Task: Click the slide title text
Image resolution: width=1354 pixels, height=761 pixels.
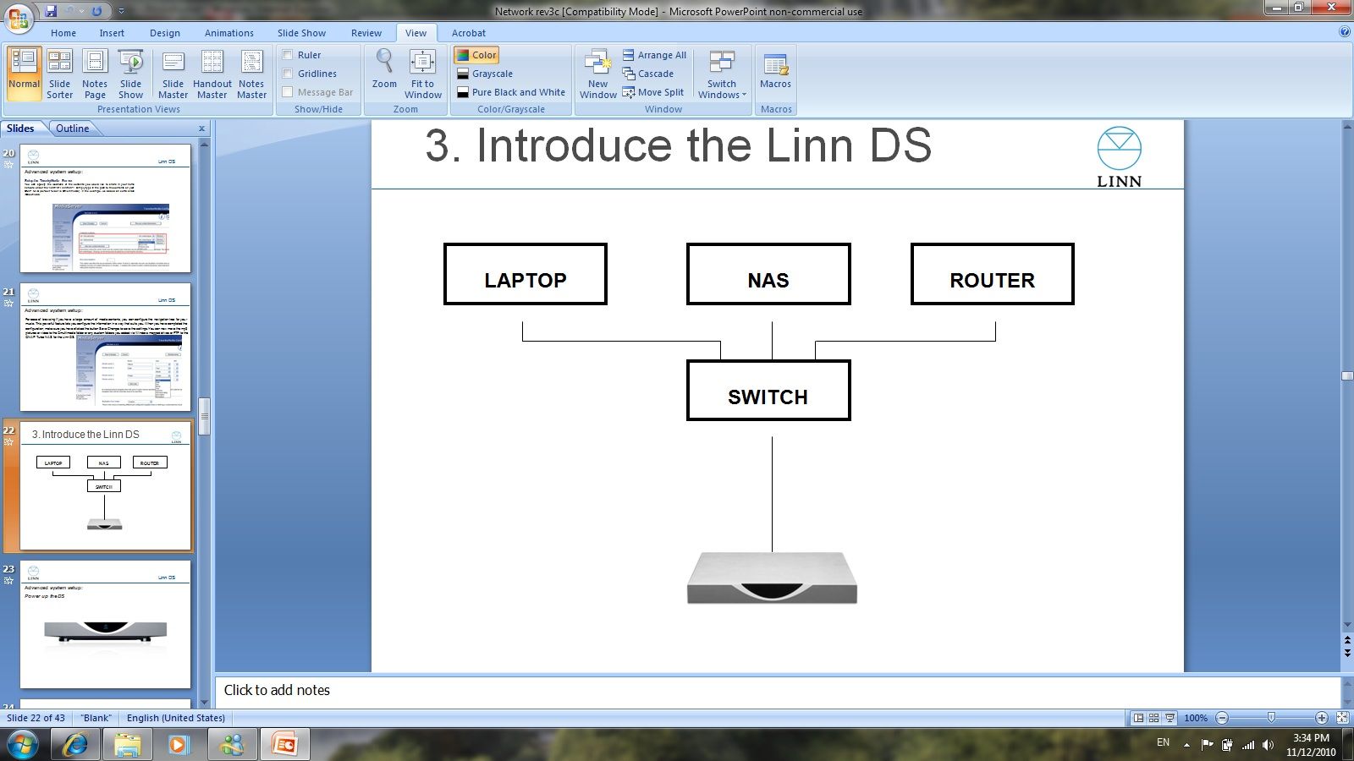Action: coord(678,145)
